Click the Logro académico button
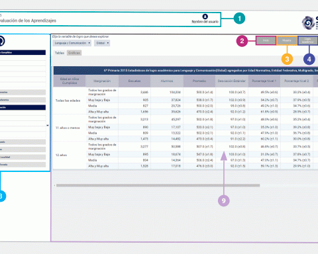 pyautogui.click(x=307, y=40)
